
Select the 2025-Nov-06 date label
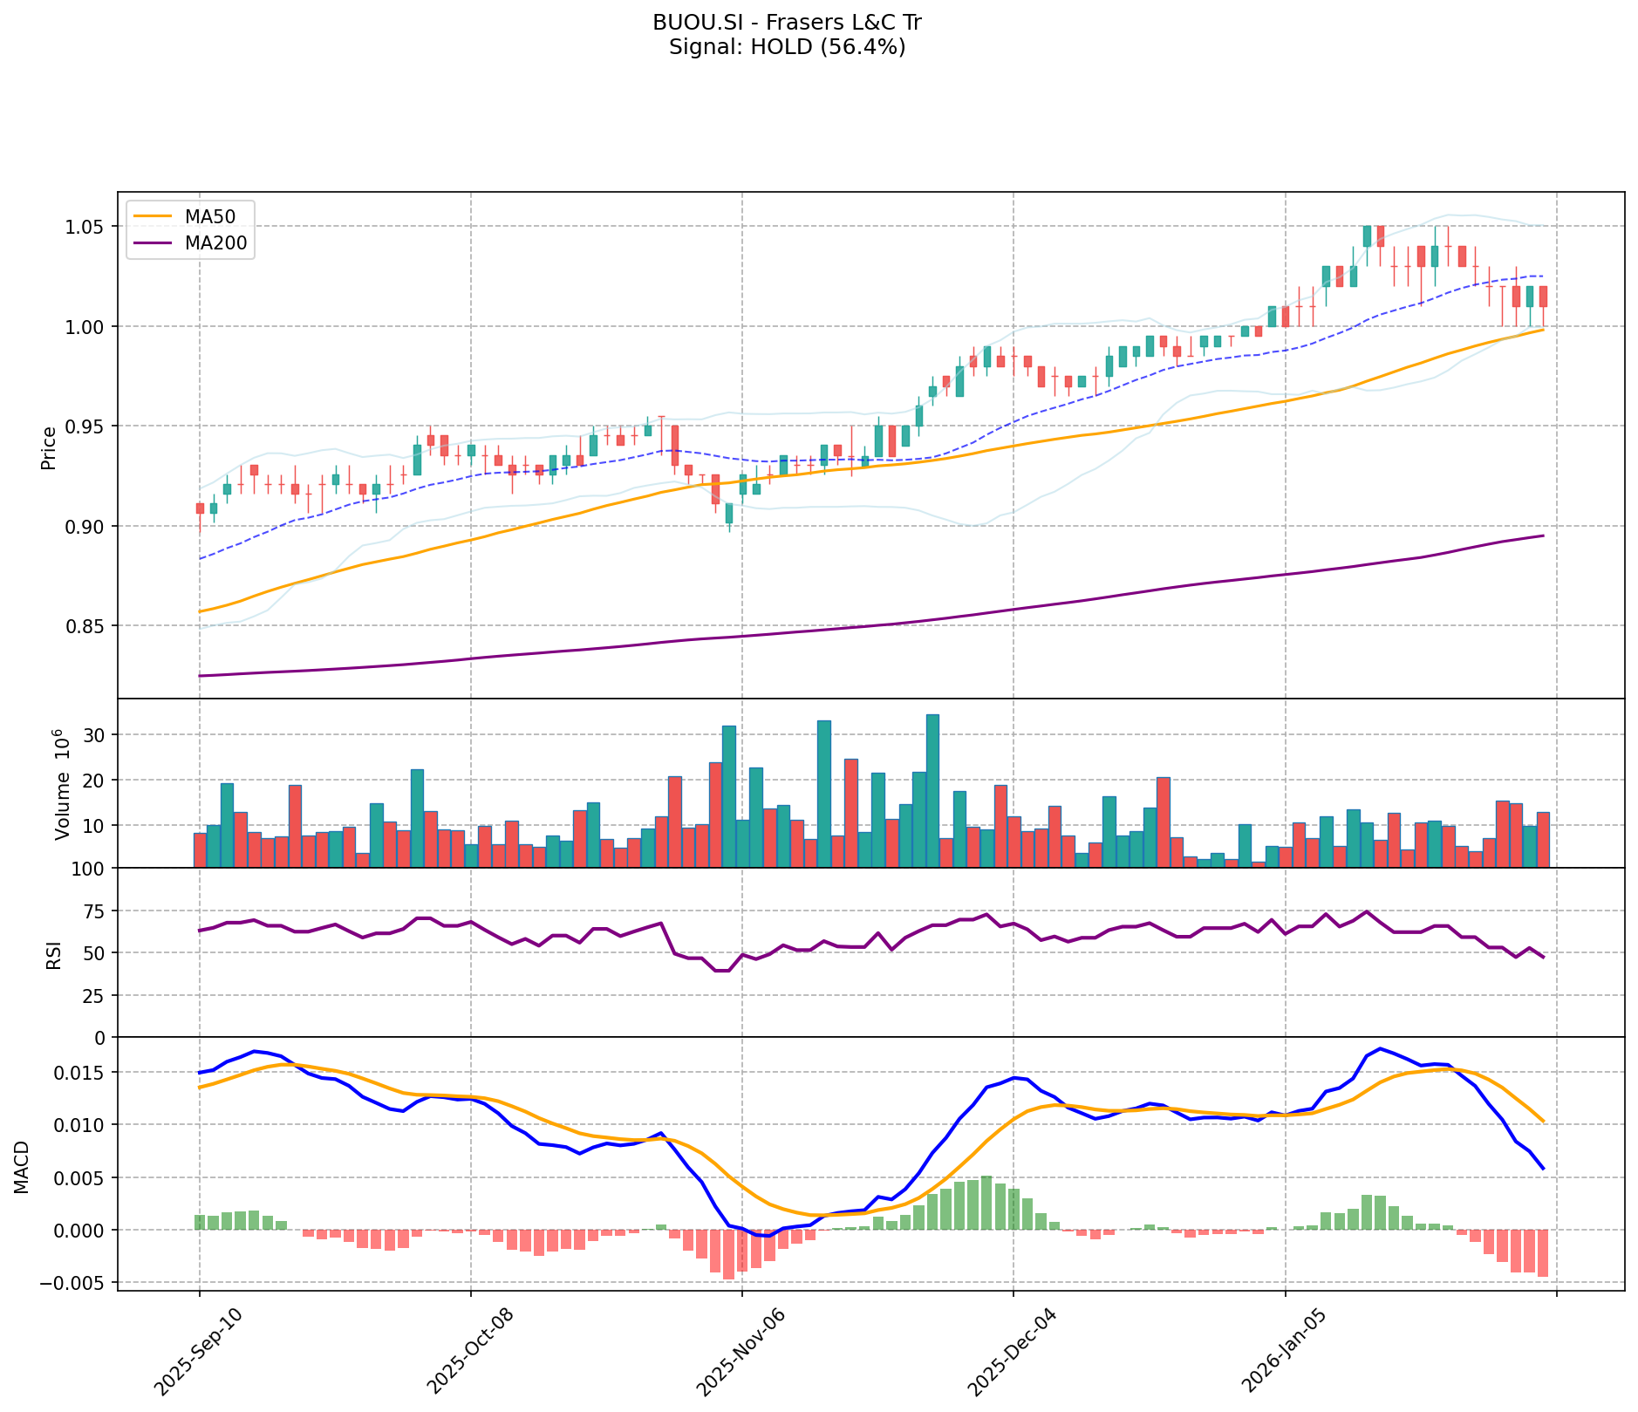741,1352
